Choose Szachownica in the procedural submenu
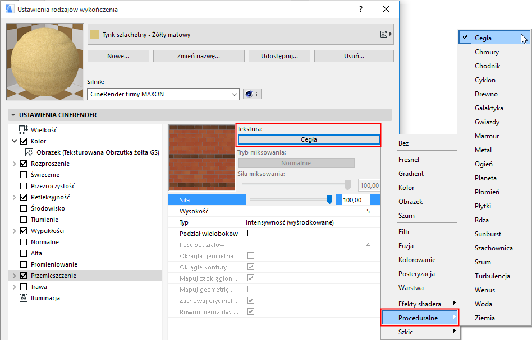Image resolution: width=532 pixels, height=340 pixels. pyautogui.click(x=494, y=248)
